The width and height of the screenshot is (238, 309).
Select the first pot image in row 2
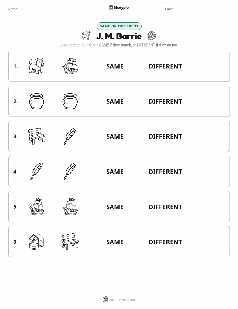coord(36,101)
